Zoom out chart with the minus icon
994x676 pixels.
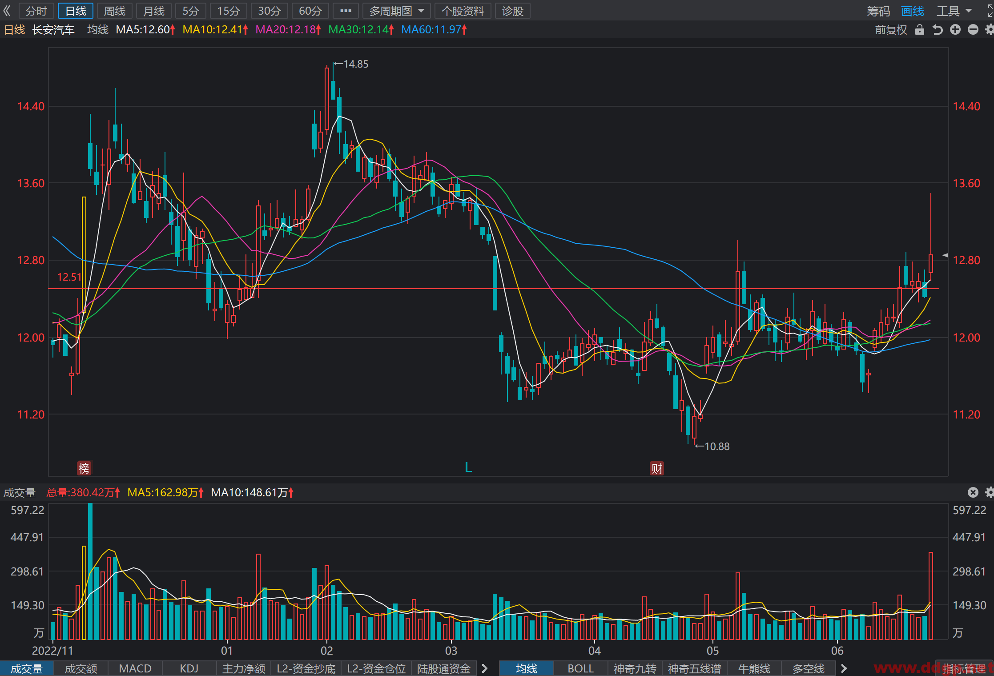pos(973,30)
